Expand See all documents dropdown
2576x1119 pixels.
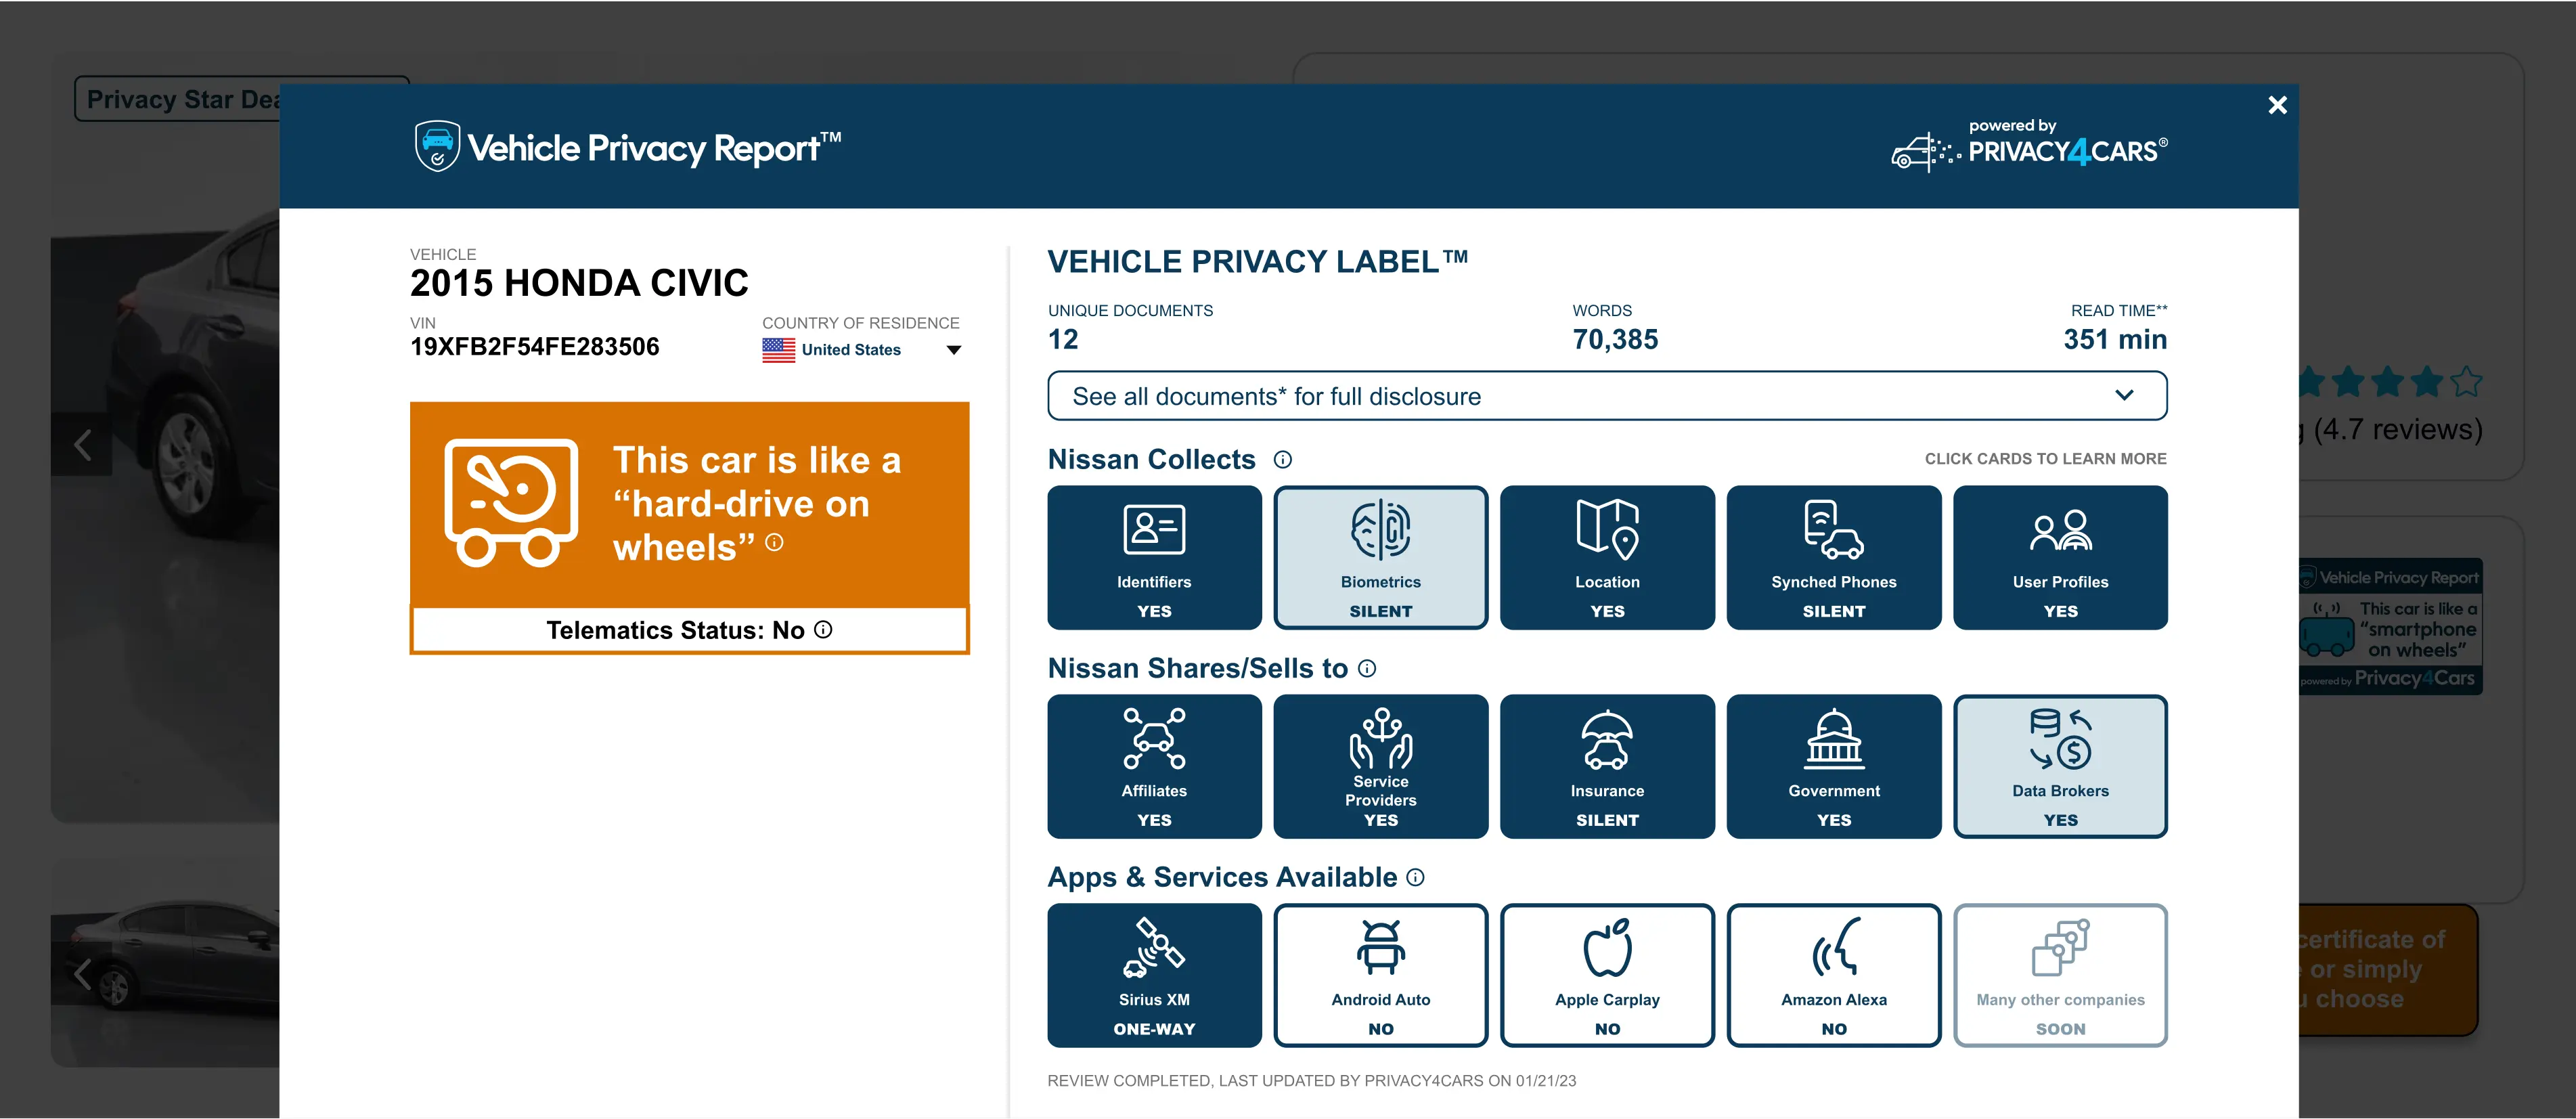click(1607, 396)
